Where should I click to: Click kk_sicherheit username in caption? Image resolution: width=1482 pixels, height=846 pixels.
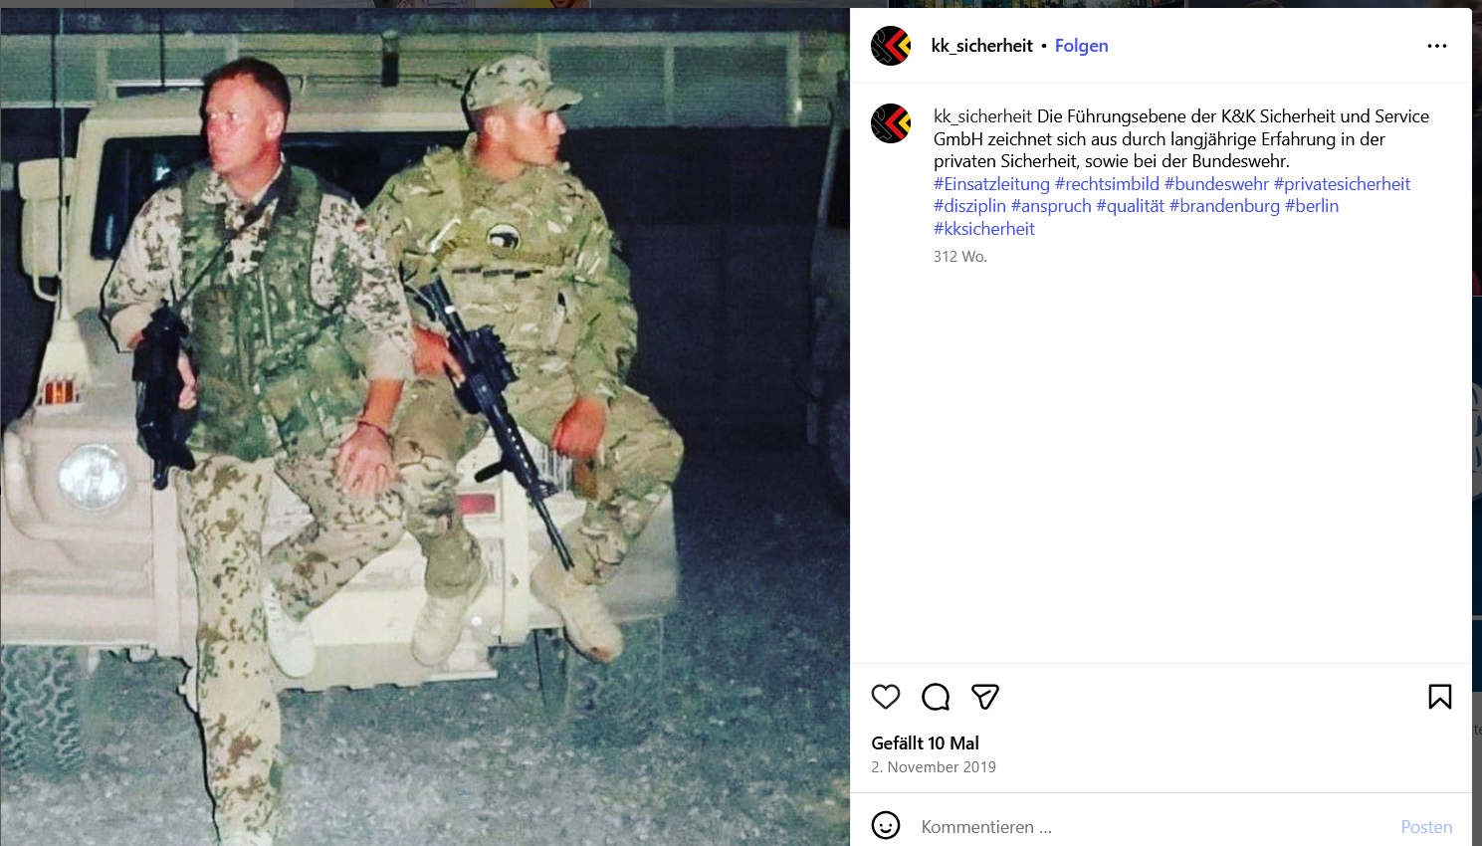click(x=982, y=116)
